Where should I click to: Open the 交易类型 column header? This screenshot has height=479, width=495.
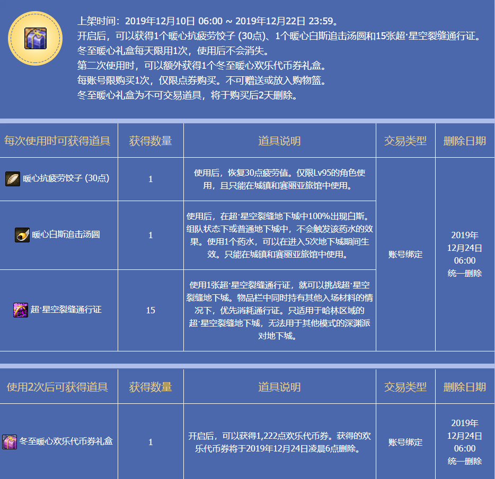(x=405, y=140)
